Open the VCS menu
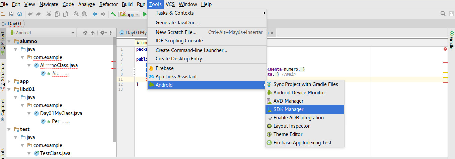The width and height of the screenshot is (455, 159). pyautogui.click(x=170, y=4)
